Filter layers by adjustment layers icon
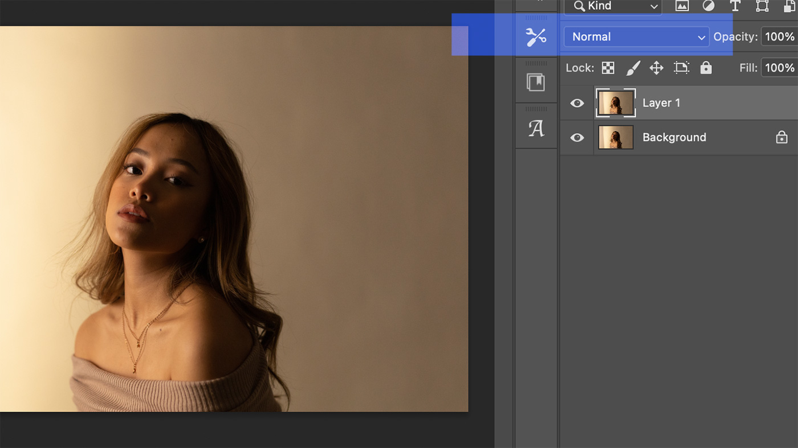This screenshot has width=798, height=448. (709, 6)
